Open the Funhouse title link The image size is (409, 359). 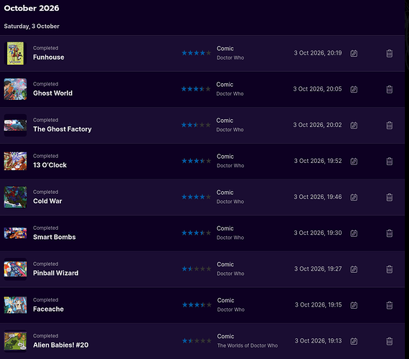click(49, 57)
